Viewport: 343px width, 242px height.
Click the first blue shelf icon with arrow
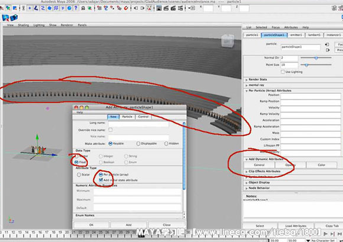pos(5,18)
